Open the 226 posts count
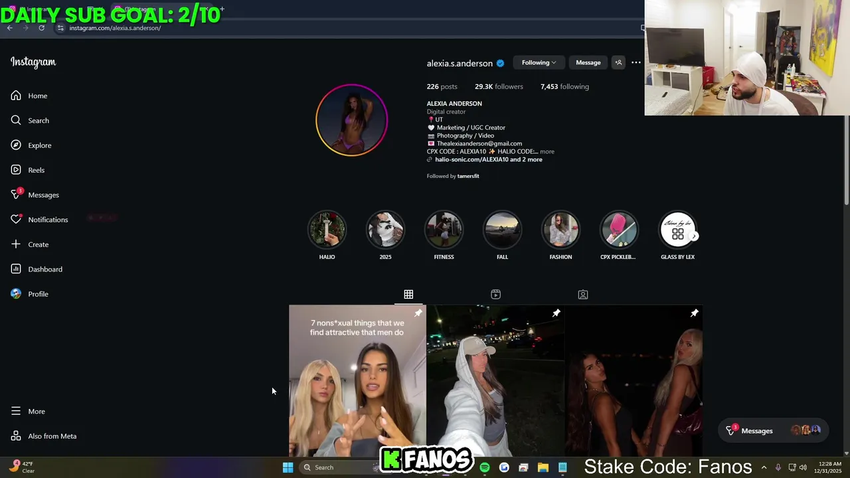Viewport: 850px width, 478px height. click(442, 86)
